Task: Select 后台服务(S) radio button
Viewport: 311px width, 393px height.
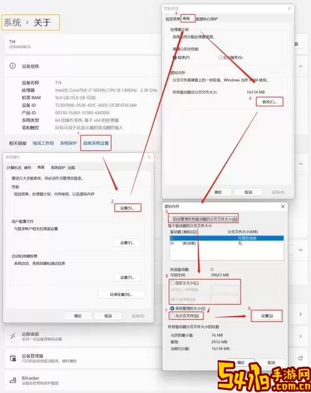Action: (x=220, y=57)
